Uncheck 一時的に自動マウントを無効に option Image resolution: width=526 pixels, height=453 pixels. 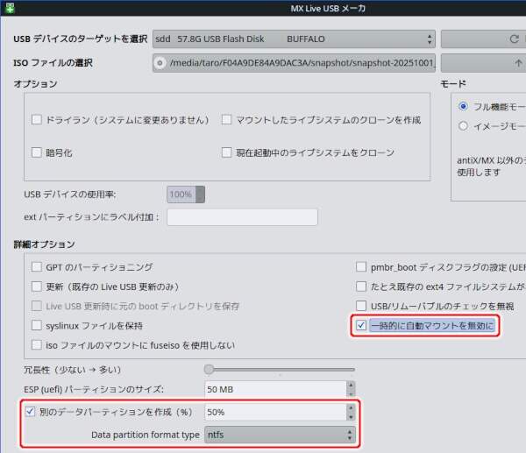click(361, 326)
